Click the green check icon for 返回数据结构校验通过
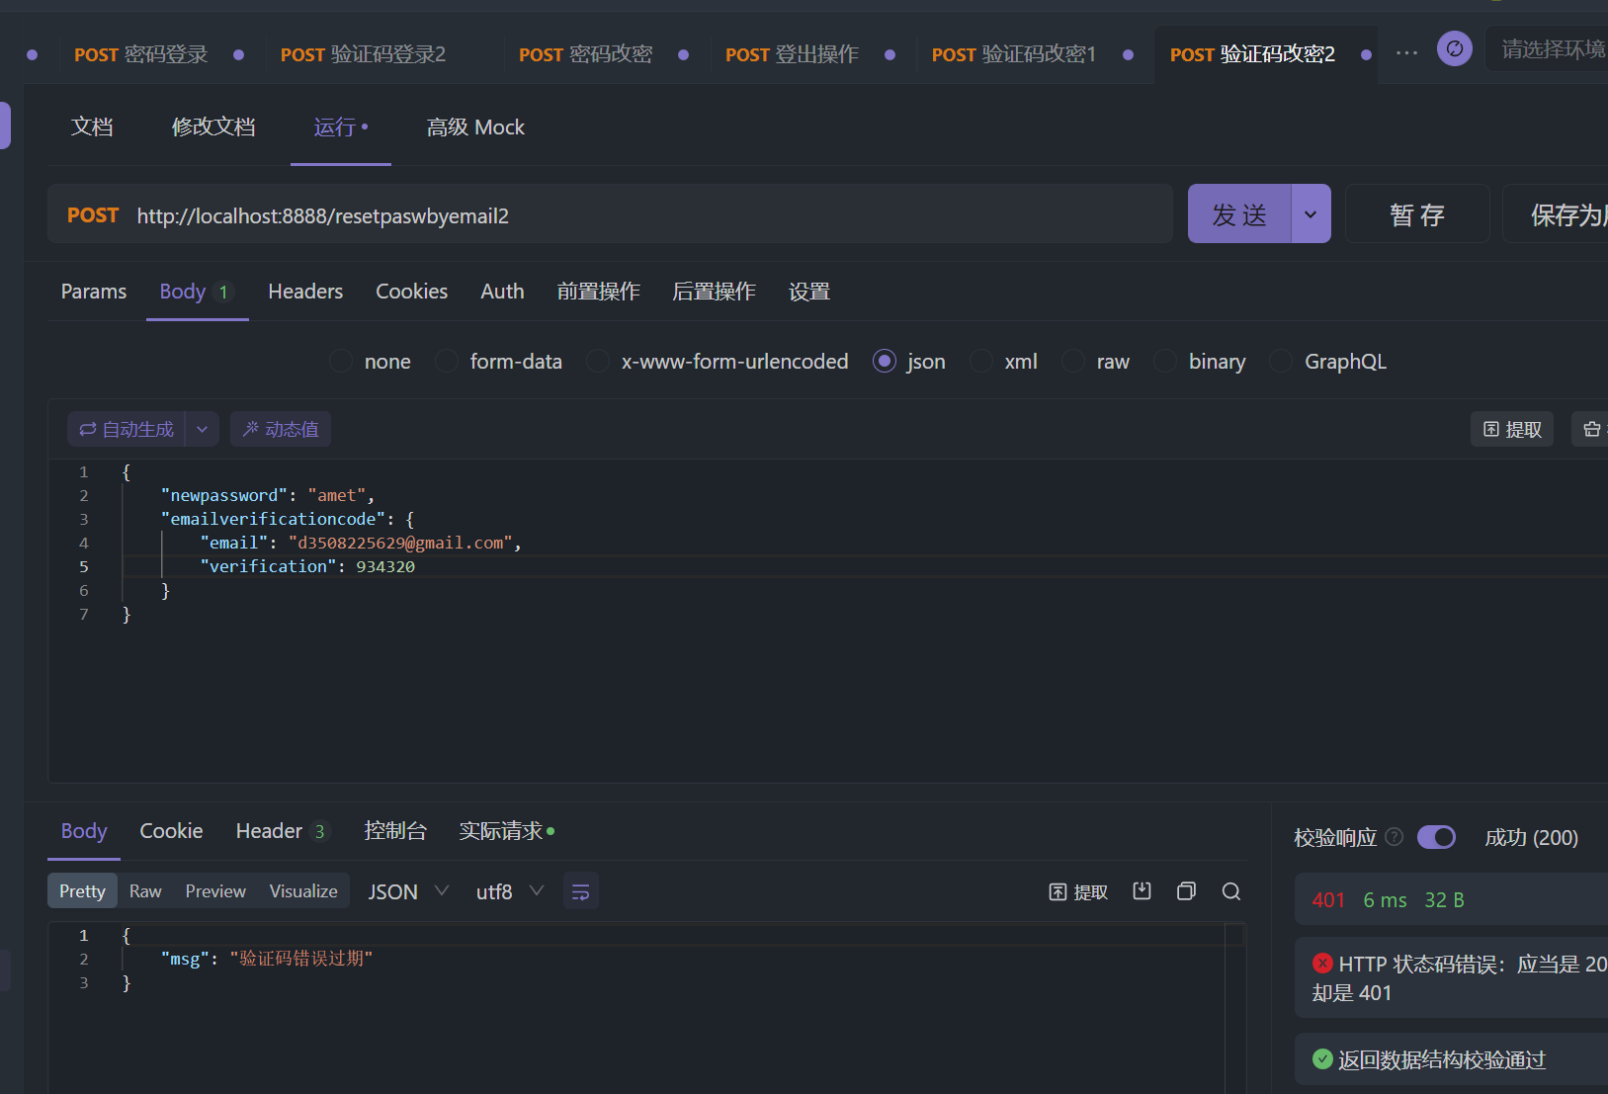Screen dimensions: 1608x1094 pos(1322,1059)
